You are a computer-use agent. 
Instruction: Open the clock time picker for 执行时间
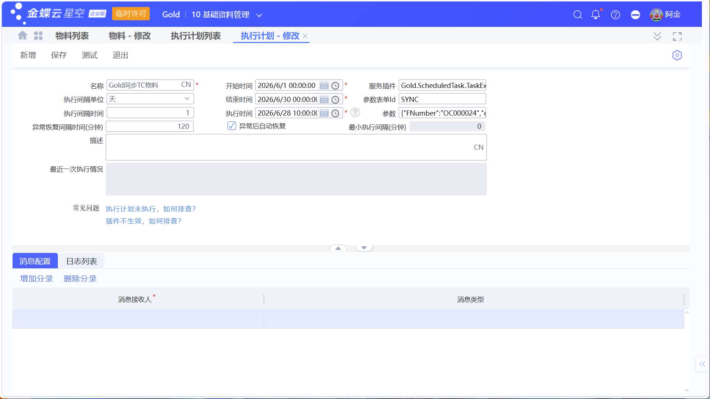pyautogui.click(x=335, y=113)
